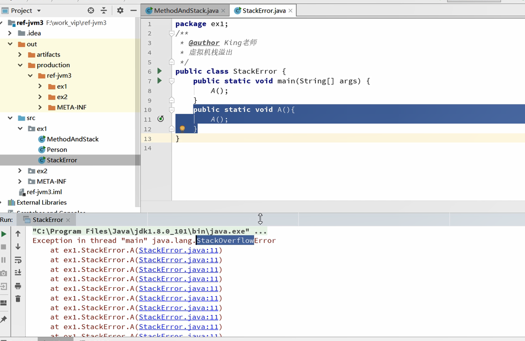Rerun StackError with green play button
This screenshot has width=525, height=341.
pyautogui.click(x=4, y=234)
